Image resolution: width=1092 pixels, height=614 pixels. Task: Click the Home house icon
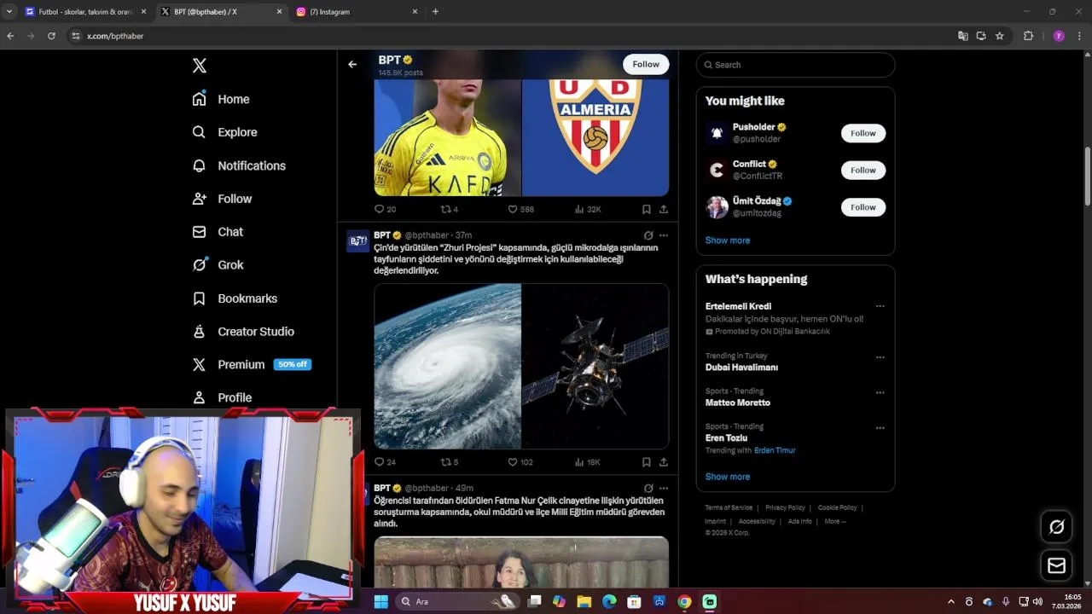(x=199, y=99)
